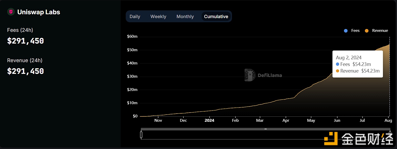Click the left range slider handle
The width and height of the screenshot is (397, 149).
pos(141,134)
